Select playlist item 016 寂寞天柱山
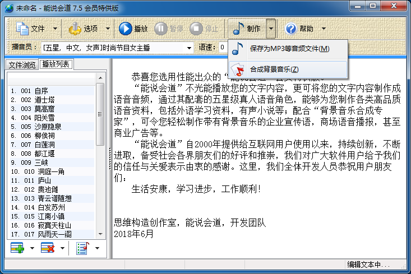 coord(52,225)
